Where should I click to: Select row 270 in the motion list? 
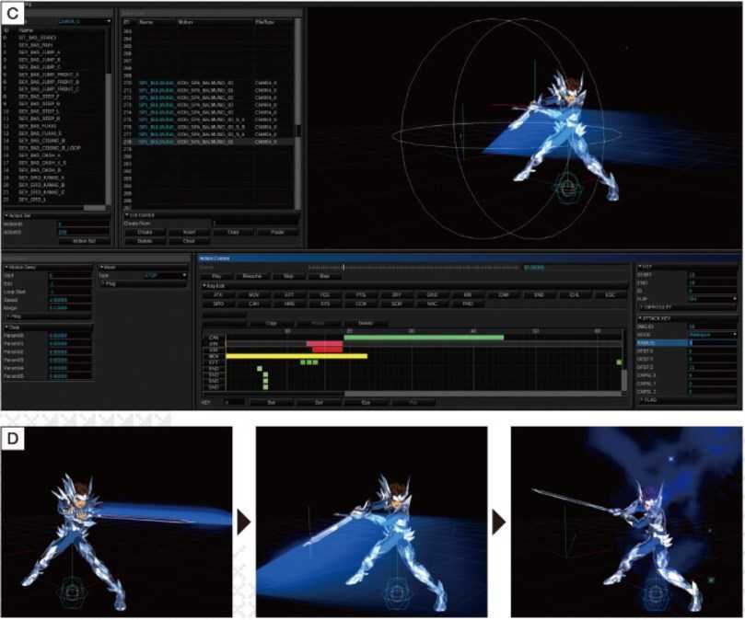208,83
